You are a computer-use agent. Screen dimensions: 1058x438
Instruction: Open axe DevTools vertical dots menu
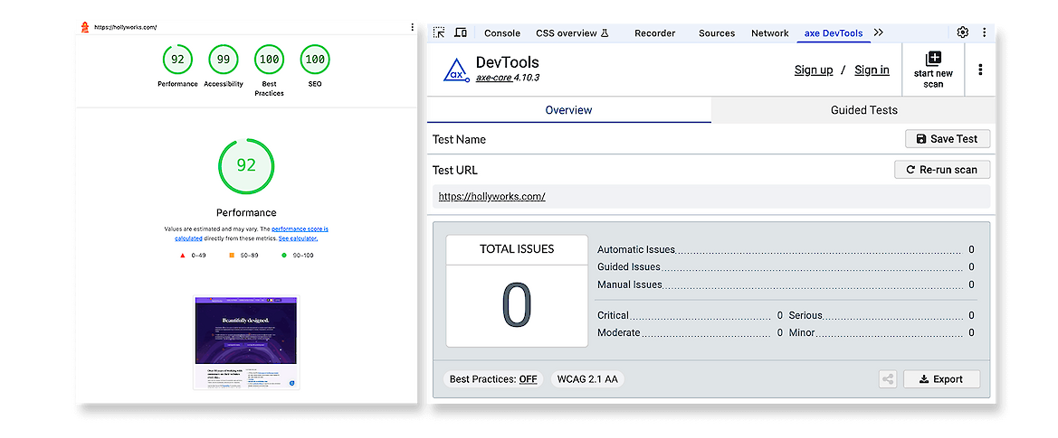980,70
